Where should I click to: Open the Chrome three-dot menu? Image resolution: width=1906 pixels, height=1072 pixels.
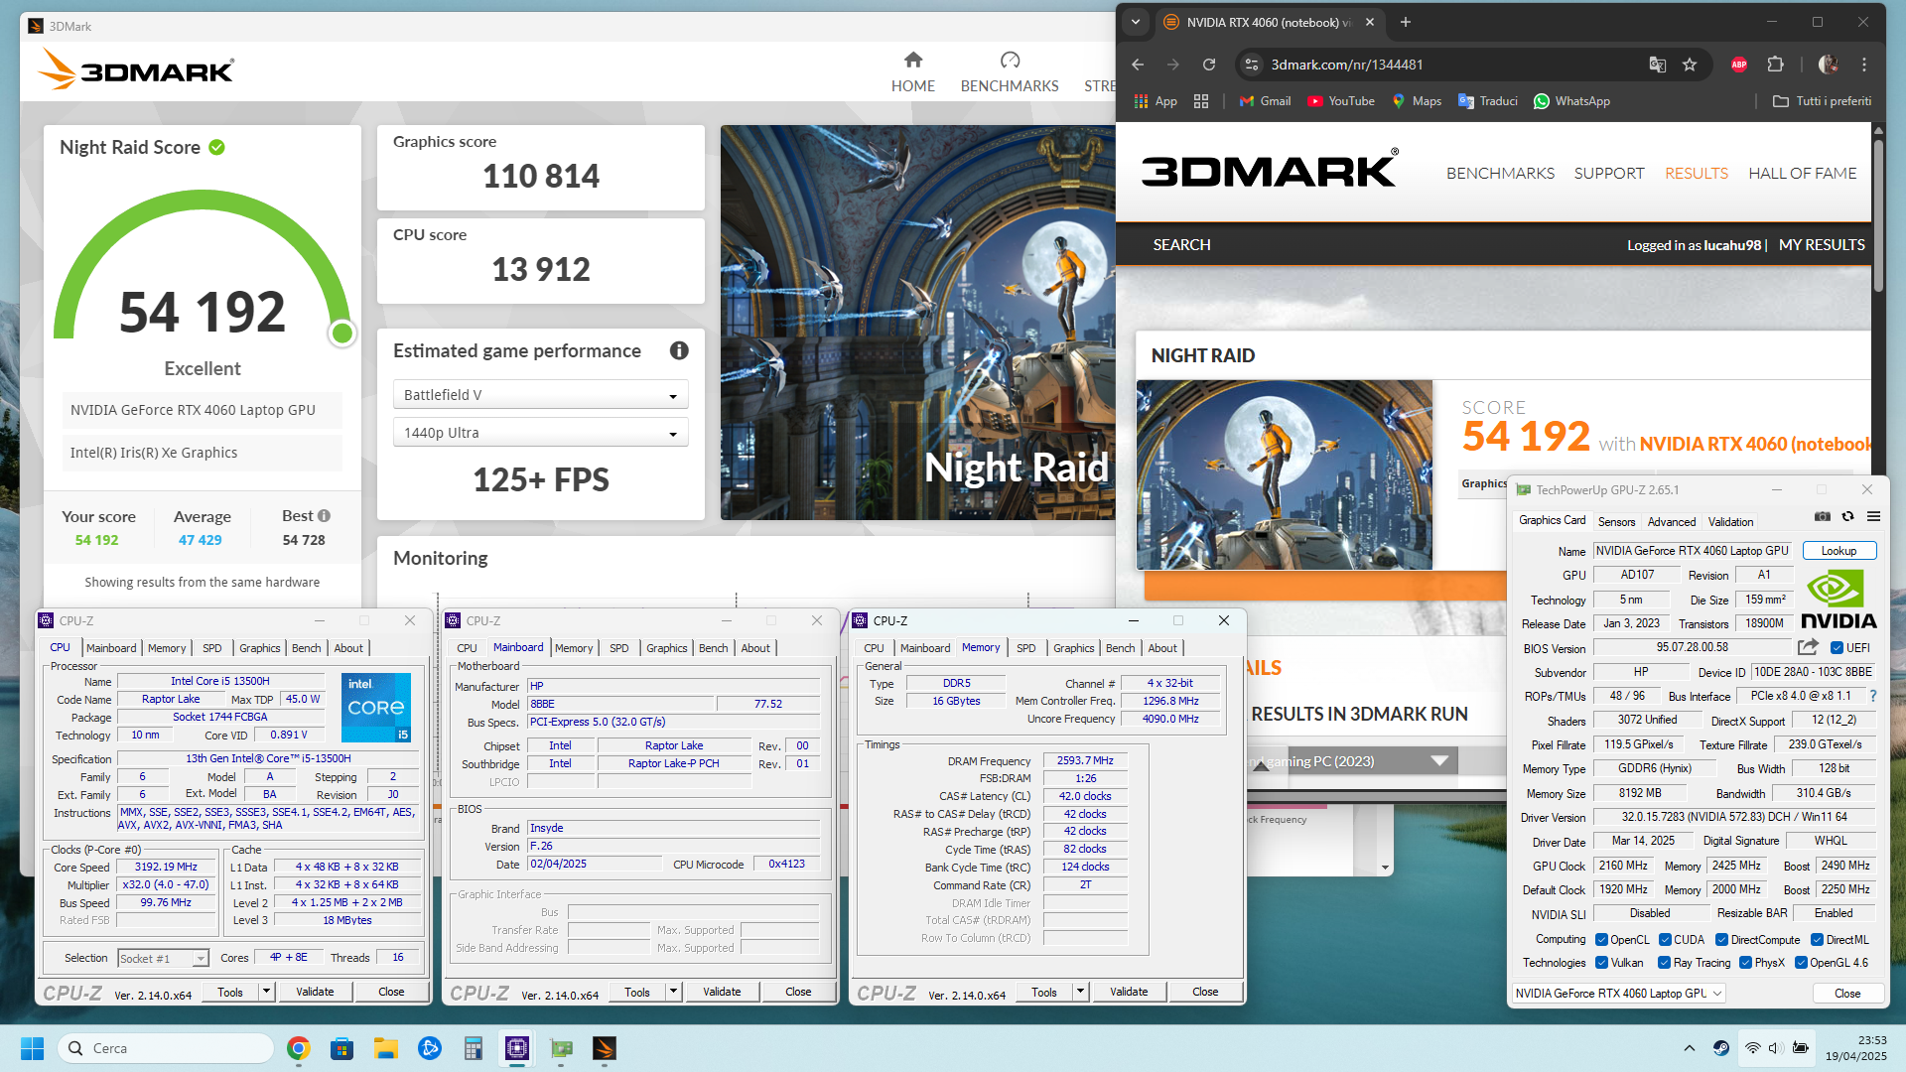[x=1864, y=65]
